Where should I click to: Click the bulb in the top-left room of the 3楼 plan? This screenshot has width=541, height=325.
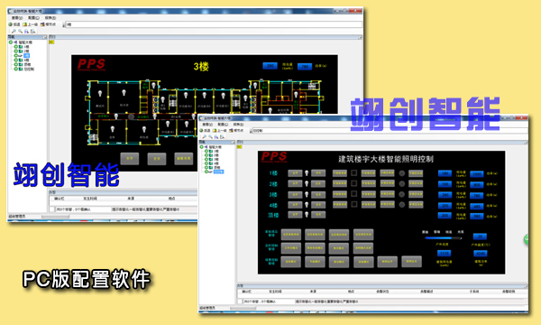tap(100, 93)
